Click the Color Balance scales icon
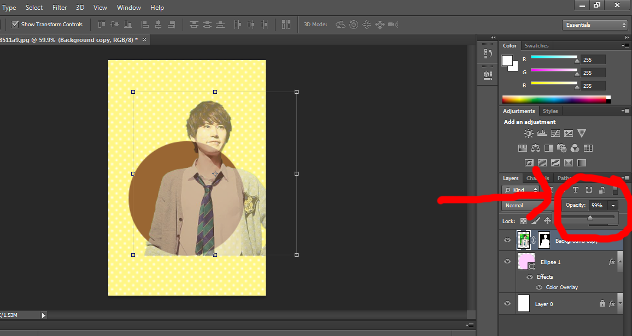This screenshot has width=632, height=336. point(535,148)
